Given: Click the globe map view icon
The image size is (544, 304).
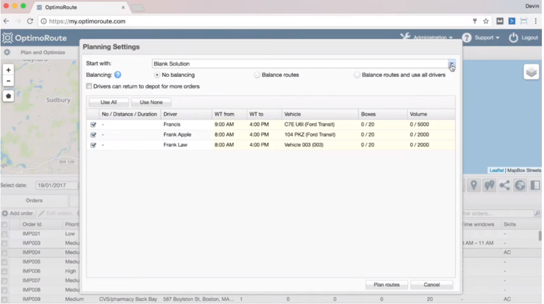Looking at the screenshot, I should [x=520, y=185].
